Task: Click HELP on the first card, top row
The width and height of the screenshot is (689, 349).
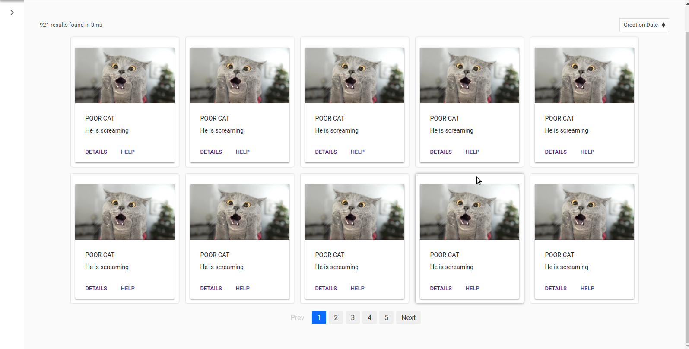Action: tap(128, 152)
